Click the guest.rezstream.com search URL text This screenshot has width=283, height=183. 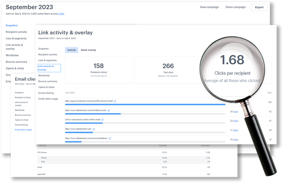pyautogui.click(x=89, y=101)
